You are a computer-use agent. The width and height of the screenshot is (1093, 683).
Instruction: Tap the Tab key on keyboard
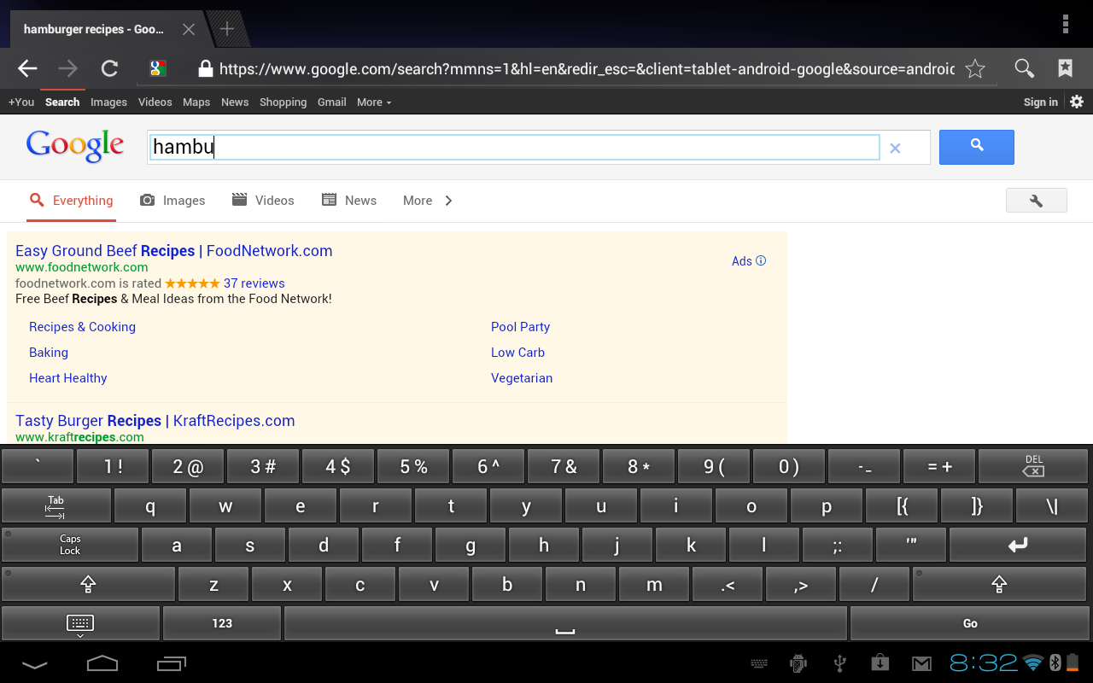[56, 505]
